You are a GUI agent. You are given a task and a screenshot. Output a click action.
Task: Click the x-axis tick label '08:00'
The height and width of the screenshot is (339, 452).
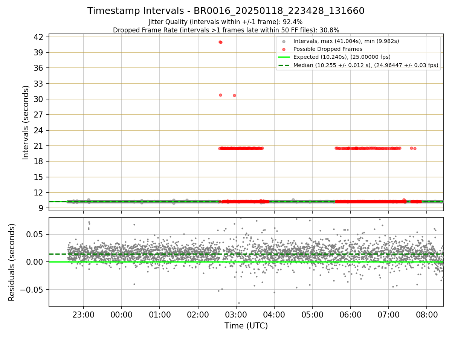[426, 315]
